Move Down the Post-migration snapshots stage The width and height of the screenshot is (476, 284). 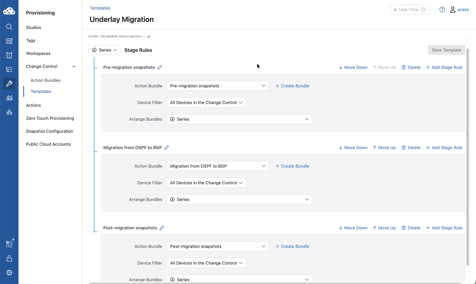click(x=353, y=228)
